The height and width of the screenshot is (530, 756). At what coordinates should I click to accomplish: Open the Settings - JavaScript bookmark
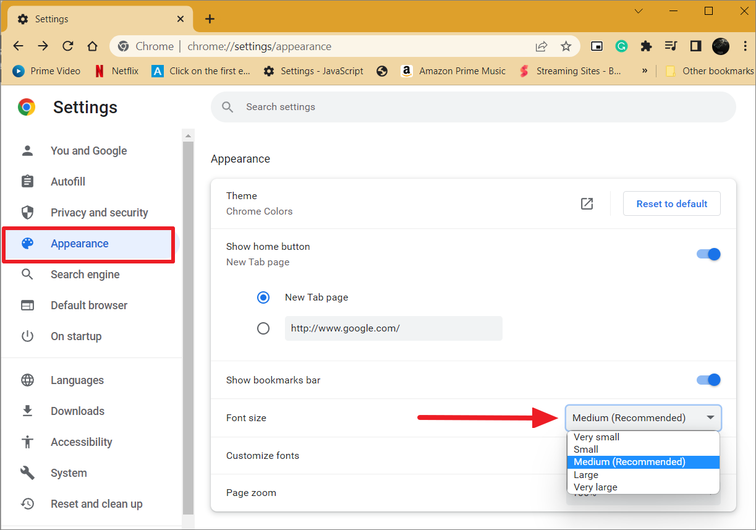313,71
